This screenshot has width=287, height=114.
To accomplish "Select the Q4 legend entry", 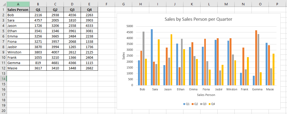I will coord(212,104).
